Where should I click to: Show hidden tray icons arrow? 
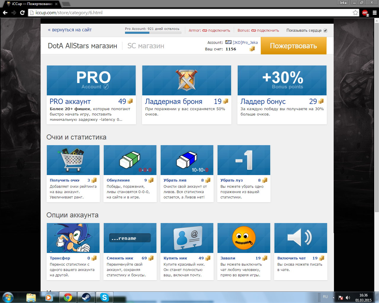point(333,298)
